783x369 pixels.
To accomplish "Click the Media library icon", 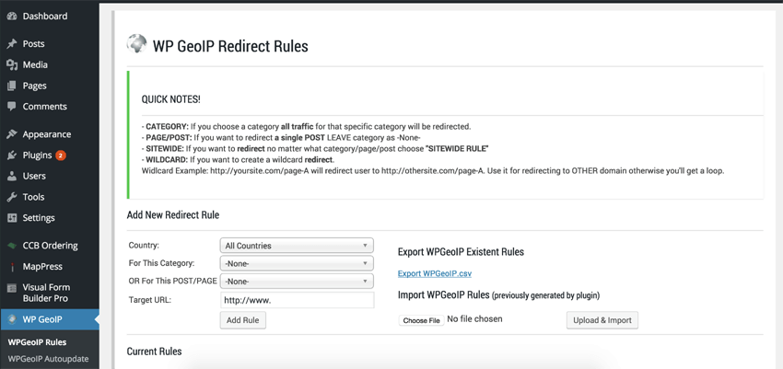I will pyautogui.click(x=11, y=64).
